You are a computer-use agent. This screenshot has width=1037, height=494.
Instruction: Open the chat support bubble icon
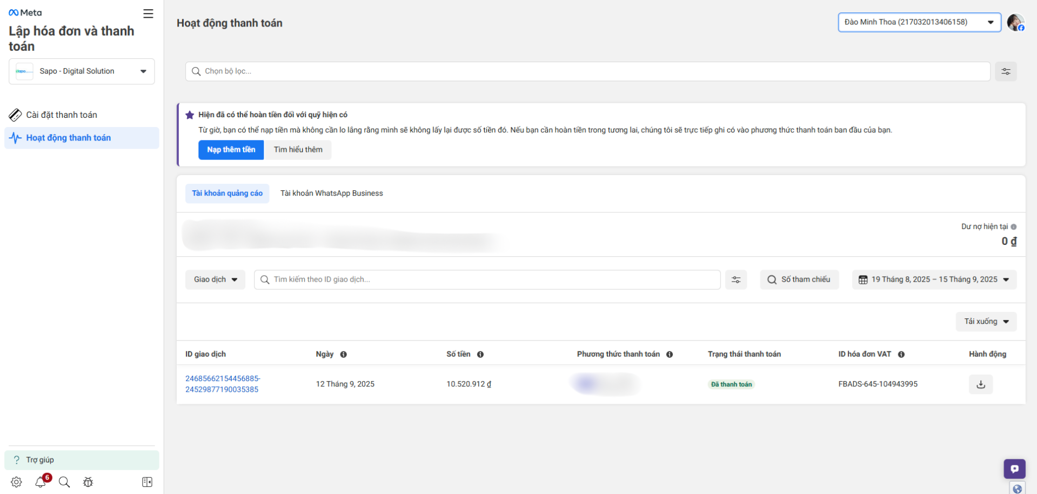click(1014, 469)
